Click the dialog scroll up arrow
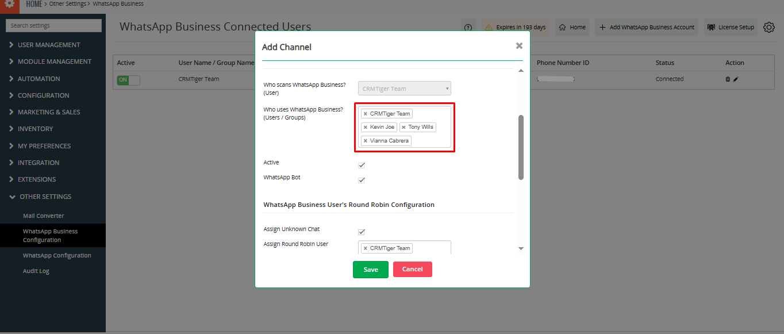This screenshot has height=334, width=784. tap(521, 70)
